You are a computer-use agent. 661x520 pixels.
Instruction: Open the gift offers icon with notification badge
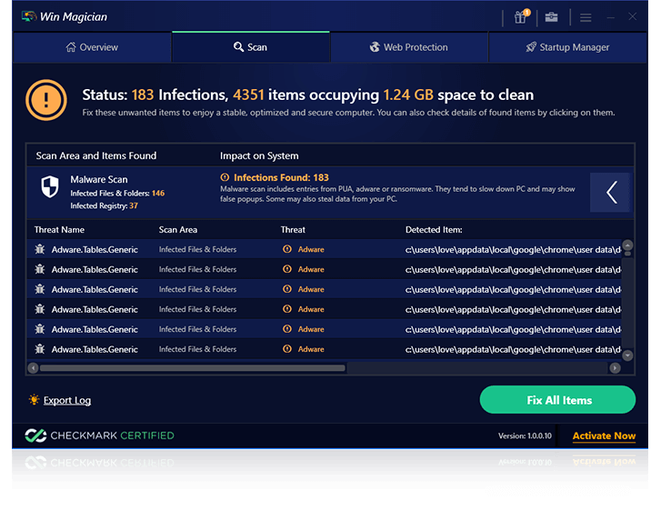pos(521,17)
